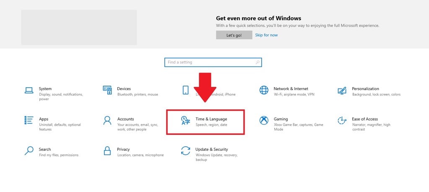Follow the Skip for now link
The image size is (429, 192).
click(266, 35)
